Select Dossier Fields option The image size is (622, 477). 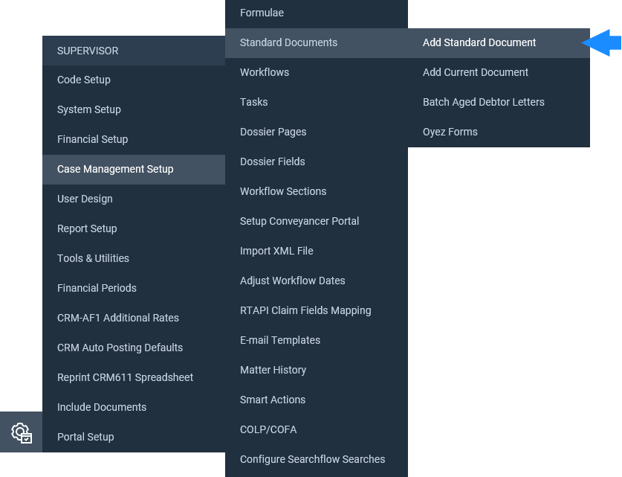(316, 161)
